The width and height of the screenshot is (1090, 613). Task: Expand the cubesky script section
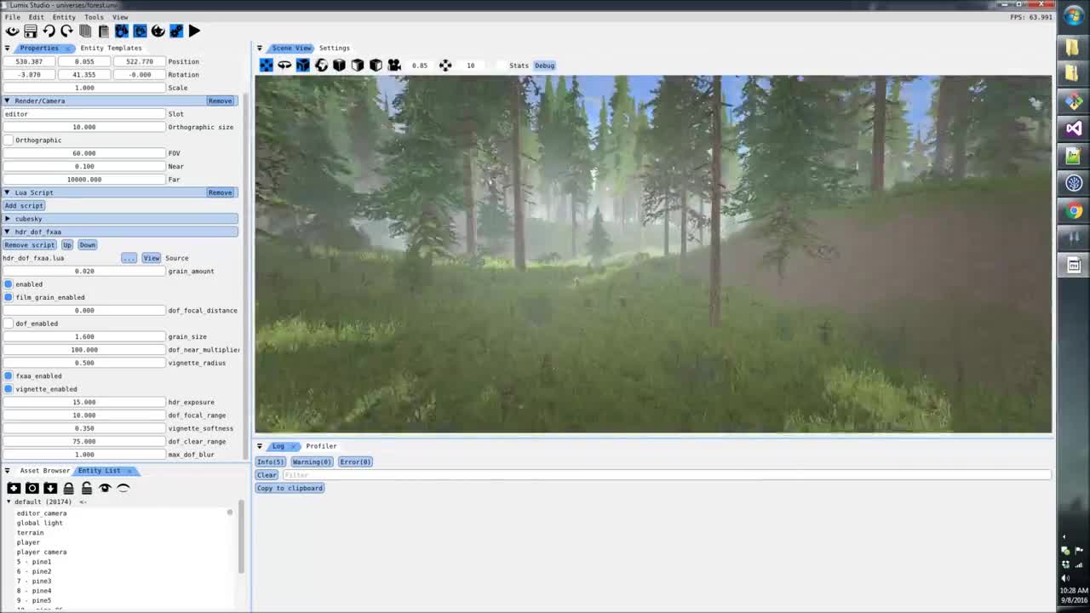coord(8,219)
